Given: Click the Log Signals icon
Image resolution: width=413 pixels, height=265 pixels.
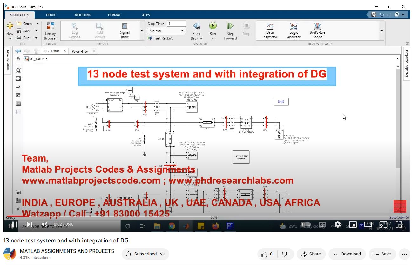Looking at the screenshot, I should click(74, 26).
